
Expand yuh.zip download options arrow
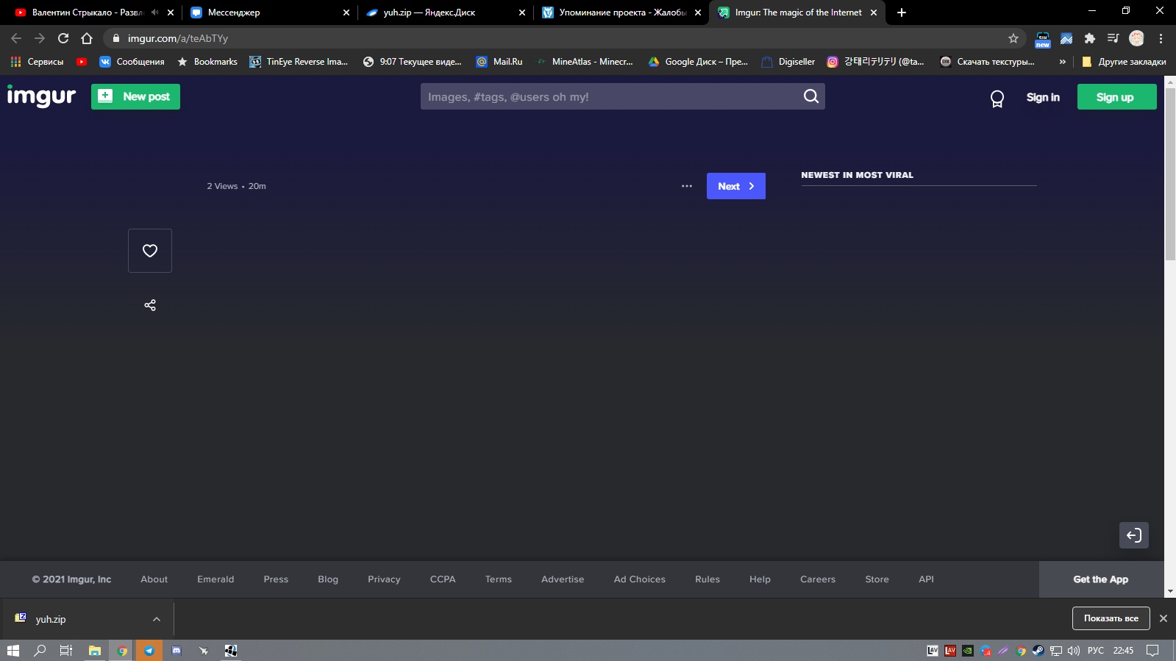[x=157, y=619]
